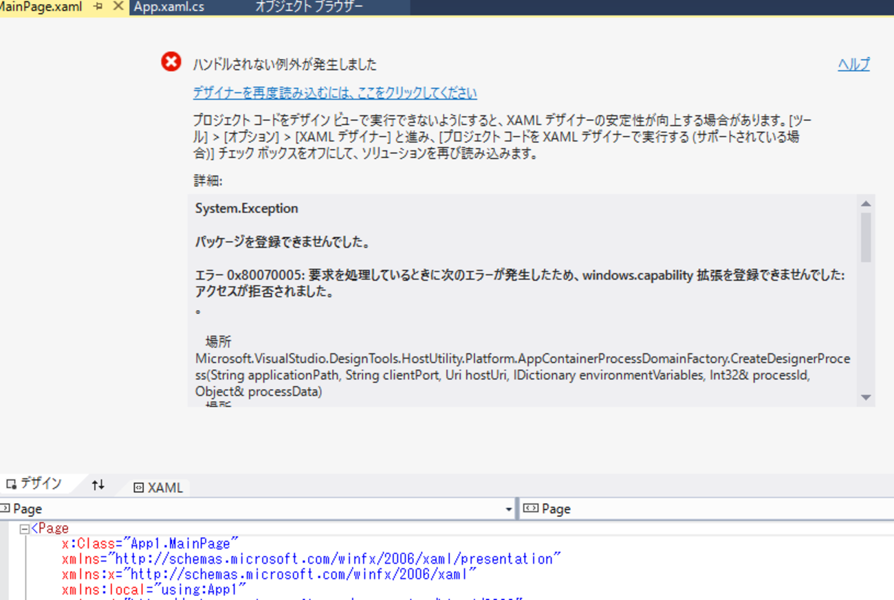Click the デザイナーを再度読み込む link to reload designer
Viewport: 894px width, 600px height.
tap(335, 93)
